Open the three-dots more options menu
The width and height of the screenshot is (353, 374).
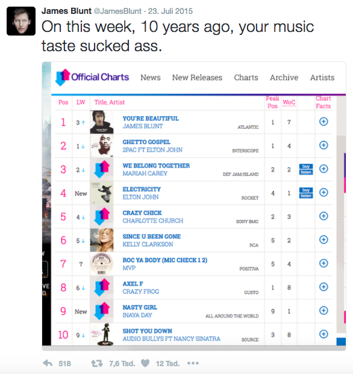(193, 363)
